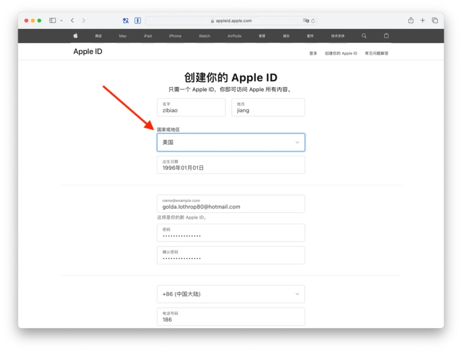The height and width of the screenshot is (352, 462).
Task: Open Apple search with the magnifier icon
Action: point(364,36)
